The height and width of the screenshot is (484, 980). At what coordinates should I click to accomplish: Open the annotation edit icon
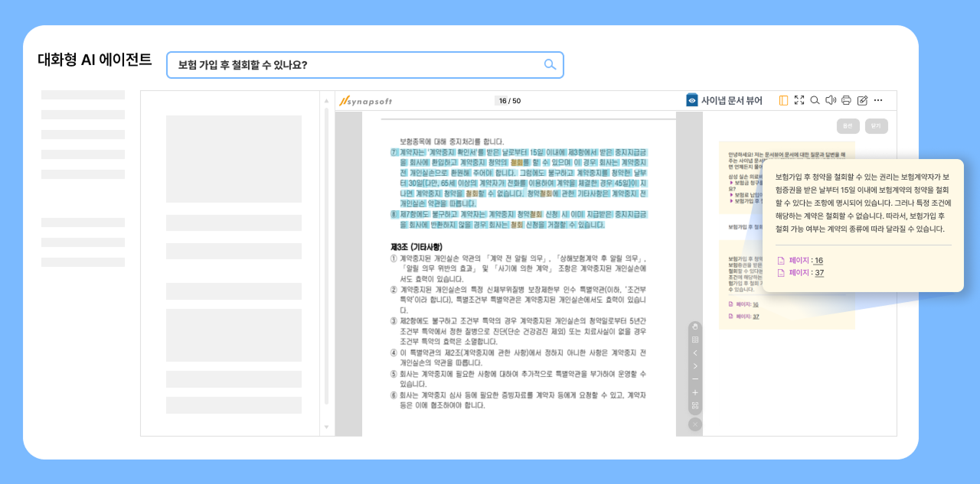(863, 100)
